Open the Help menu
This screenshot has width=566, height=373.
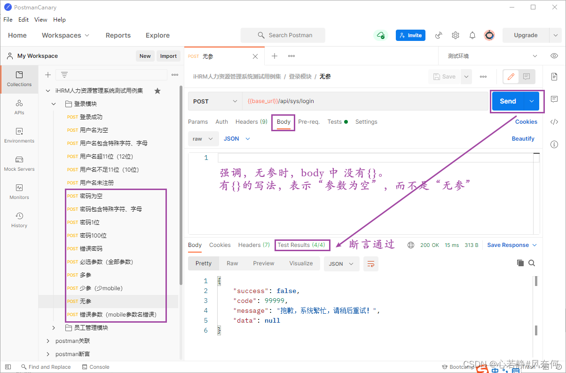pos(59,20)
